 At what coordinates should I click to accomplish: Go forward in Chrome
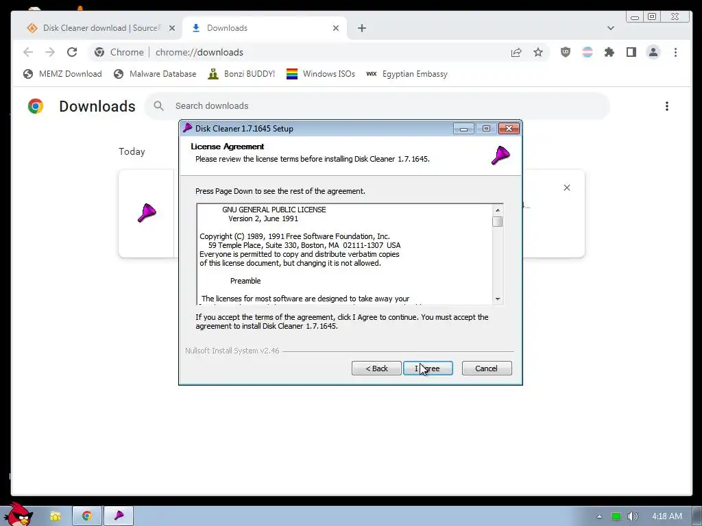[x=50, y=52]
